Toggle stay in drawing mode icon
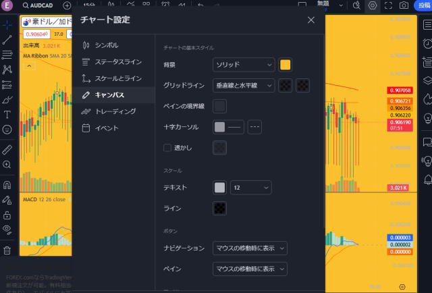This screenshot has height=293, width=432. (x=7, y=200)
